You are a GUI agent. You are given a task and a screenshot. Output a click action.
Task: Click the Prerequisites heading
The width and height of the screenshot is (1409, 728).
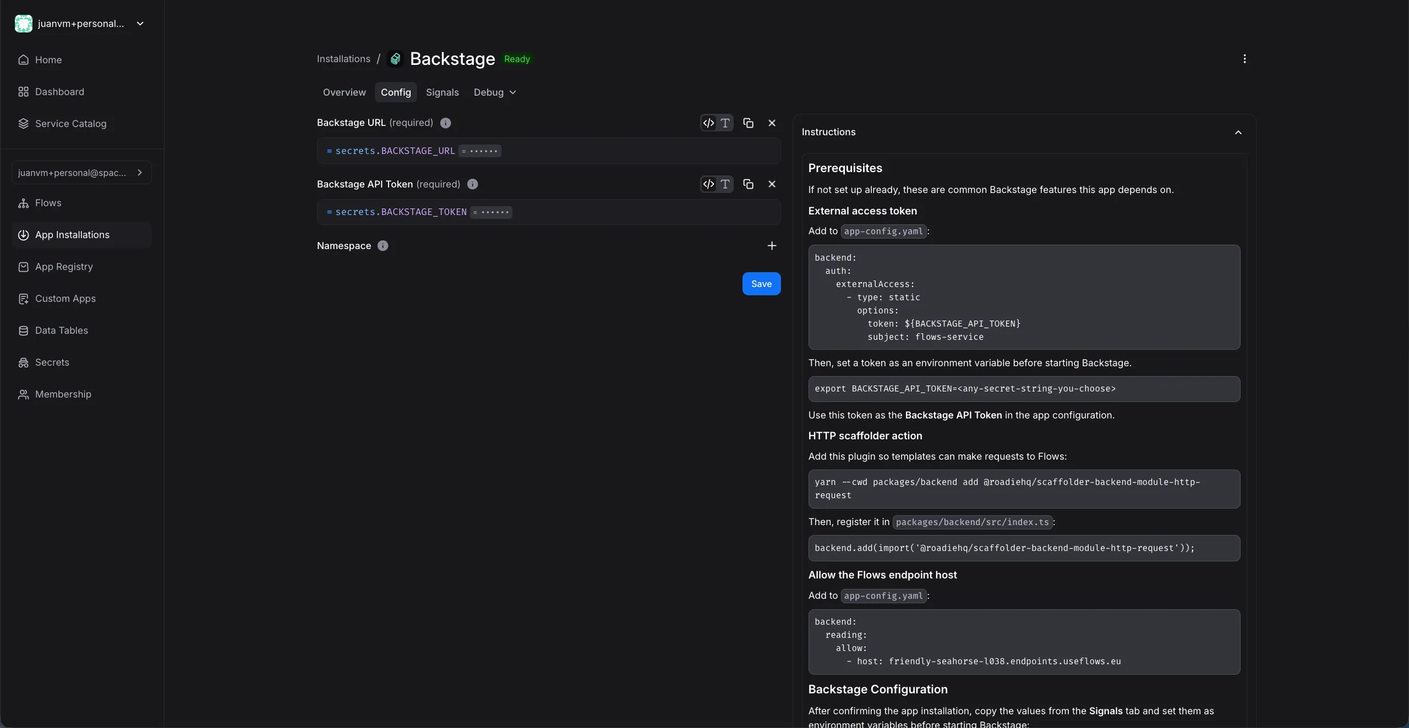(845, 168)
